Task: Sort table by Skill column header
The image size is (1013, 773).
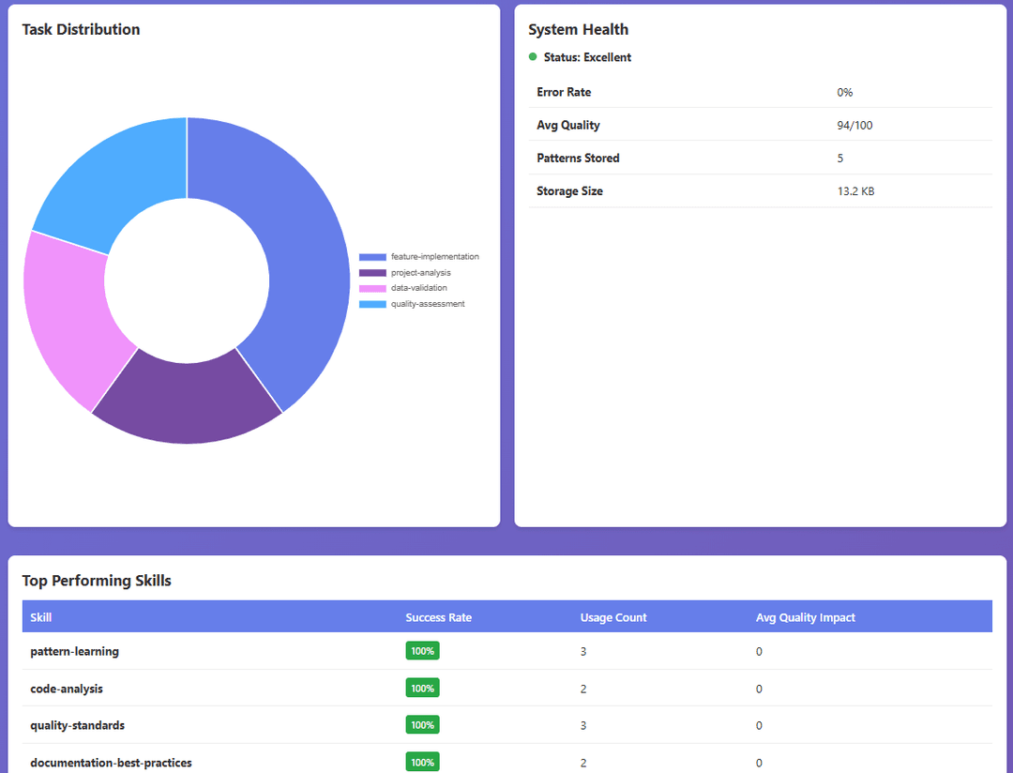Action: click(x=40, y=617)
